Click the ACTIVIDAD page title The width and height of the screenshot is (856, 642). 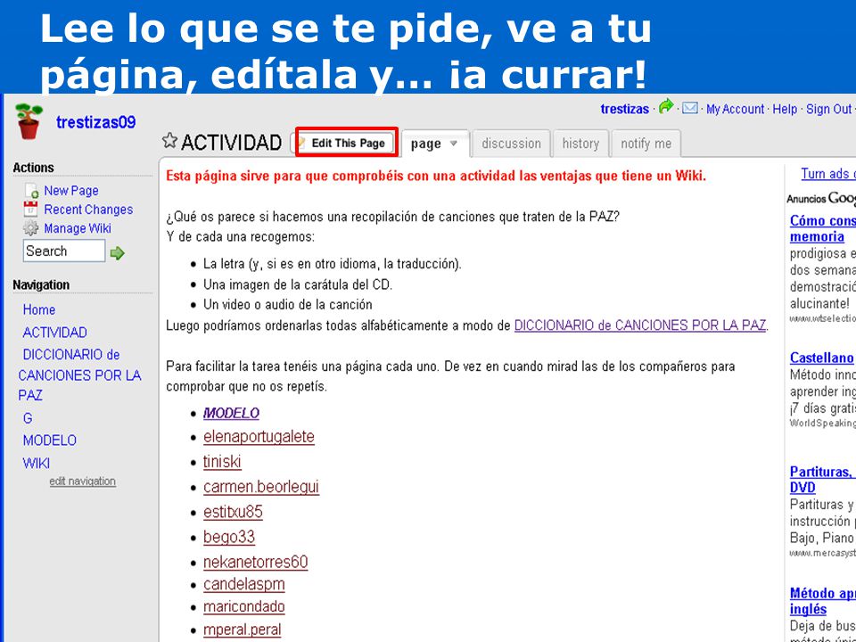(231, 143)
